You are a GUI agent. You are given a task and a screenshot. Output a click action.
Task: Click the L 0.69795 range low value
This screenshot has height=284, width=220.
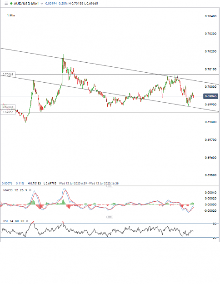[50, 183]
